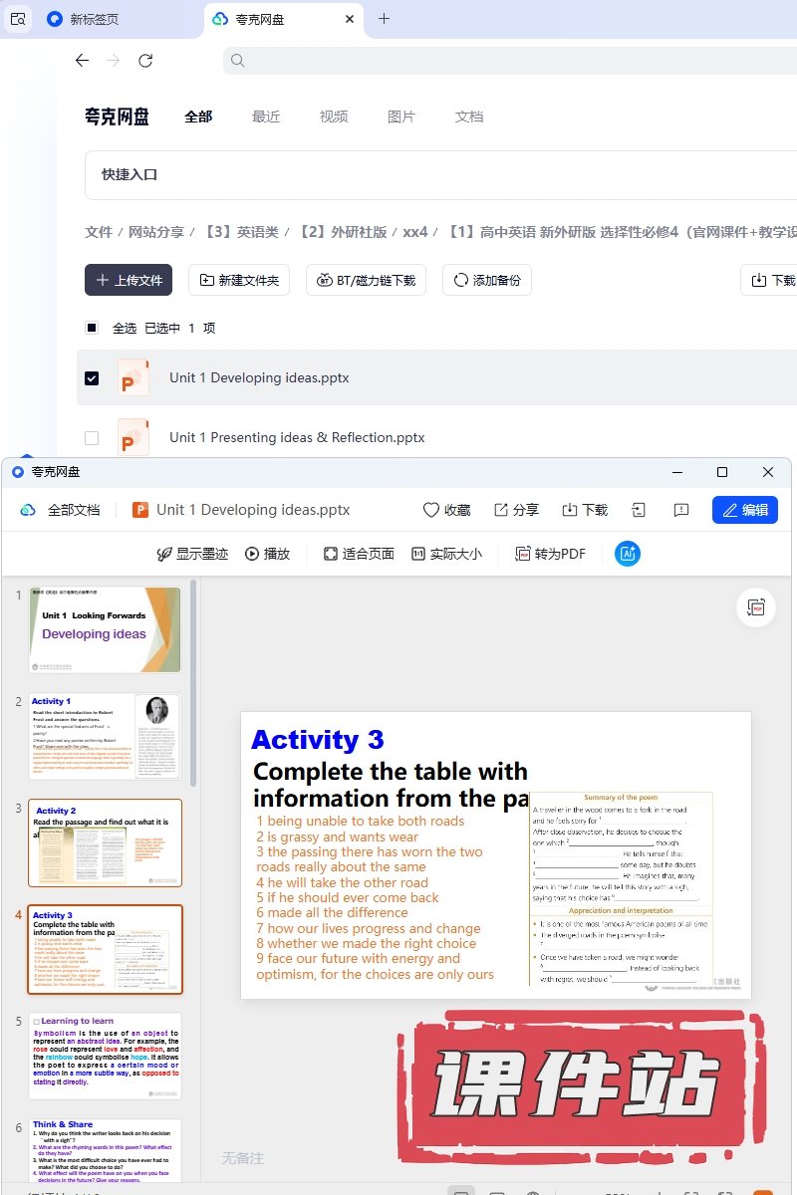Click the blue 编辑 edit button
Screen dimensions: 797x1195
tap(744, 510)
